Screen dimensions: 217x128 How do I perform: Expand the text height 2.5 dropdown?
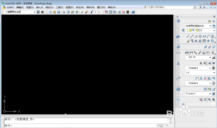point(214,73)
